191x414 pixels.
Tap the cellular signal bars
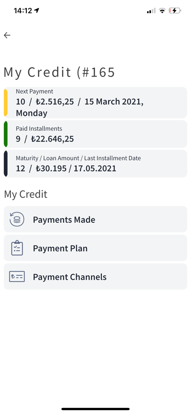tap(151, 11)
